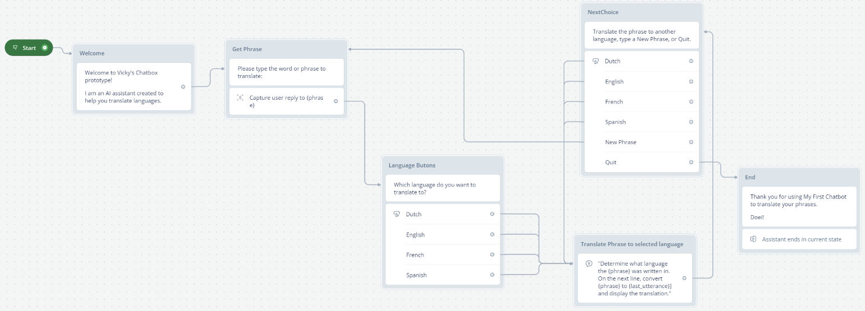Select the English option in NextChoice

pyautogui.click(x=614, y=82)
